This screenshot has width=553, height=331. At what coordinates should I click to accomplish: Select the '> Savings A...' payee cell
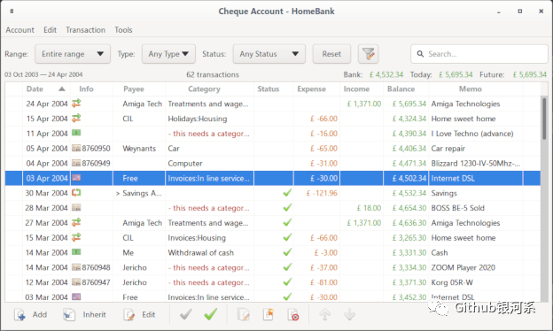point(138,193)
